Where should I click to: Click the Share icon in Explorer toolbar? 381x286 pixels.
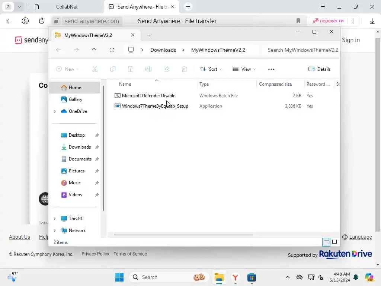tap(166, 69)
